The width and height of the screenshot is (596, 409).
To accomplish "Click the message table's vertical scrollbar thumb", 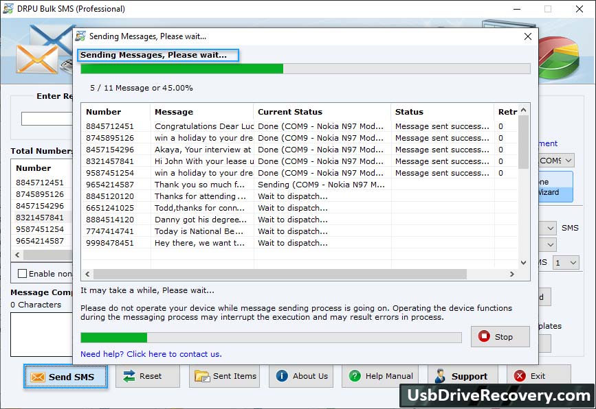I will tap(523, 142).
